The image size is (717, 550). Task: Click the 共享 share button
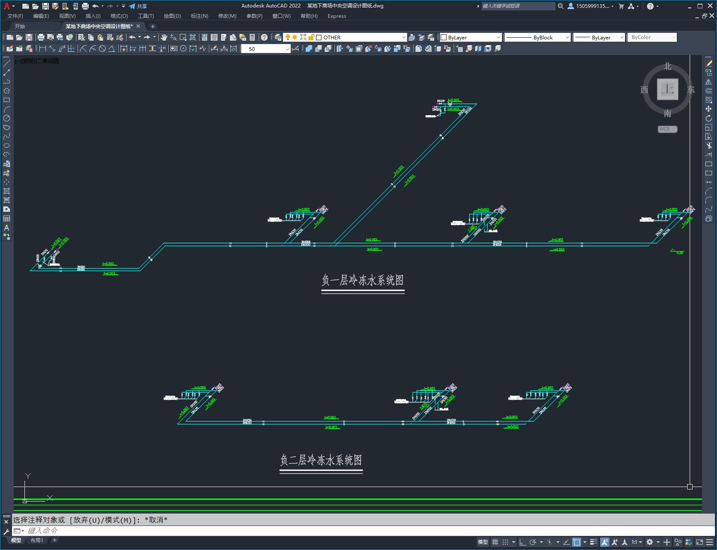pos(138,6)
